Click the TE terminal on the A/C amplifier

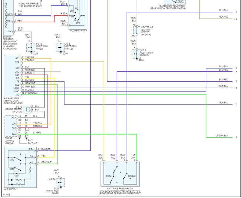[18, 82]
